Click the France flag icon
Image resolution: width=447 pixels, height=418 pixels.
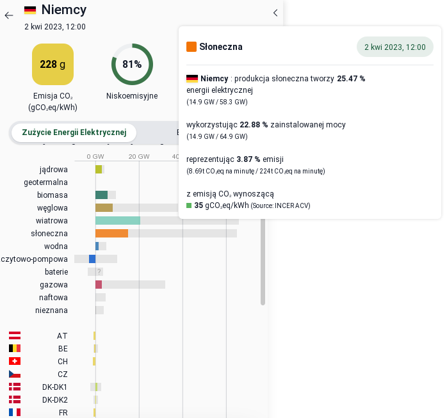tap(15, 412)
